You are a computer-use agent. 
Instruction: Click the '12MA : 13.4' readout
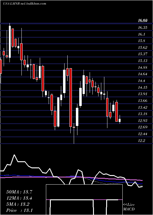pos(19,198)
